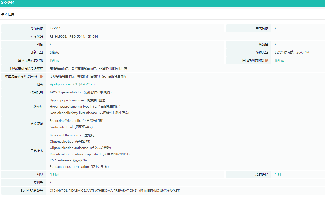Open the external link icon after APOC3
This screenshot has height=197, width=325.
(95, 84)
